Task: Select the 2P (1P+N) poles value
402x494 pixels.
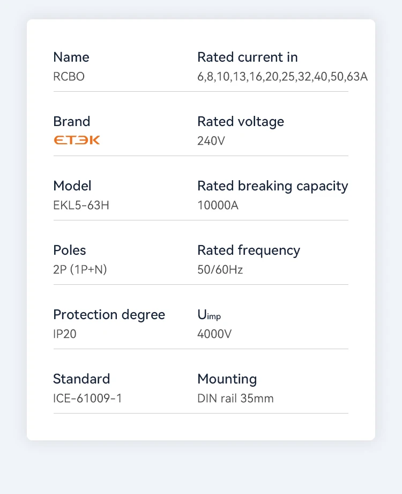Action: click(80, 270)
